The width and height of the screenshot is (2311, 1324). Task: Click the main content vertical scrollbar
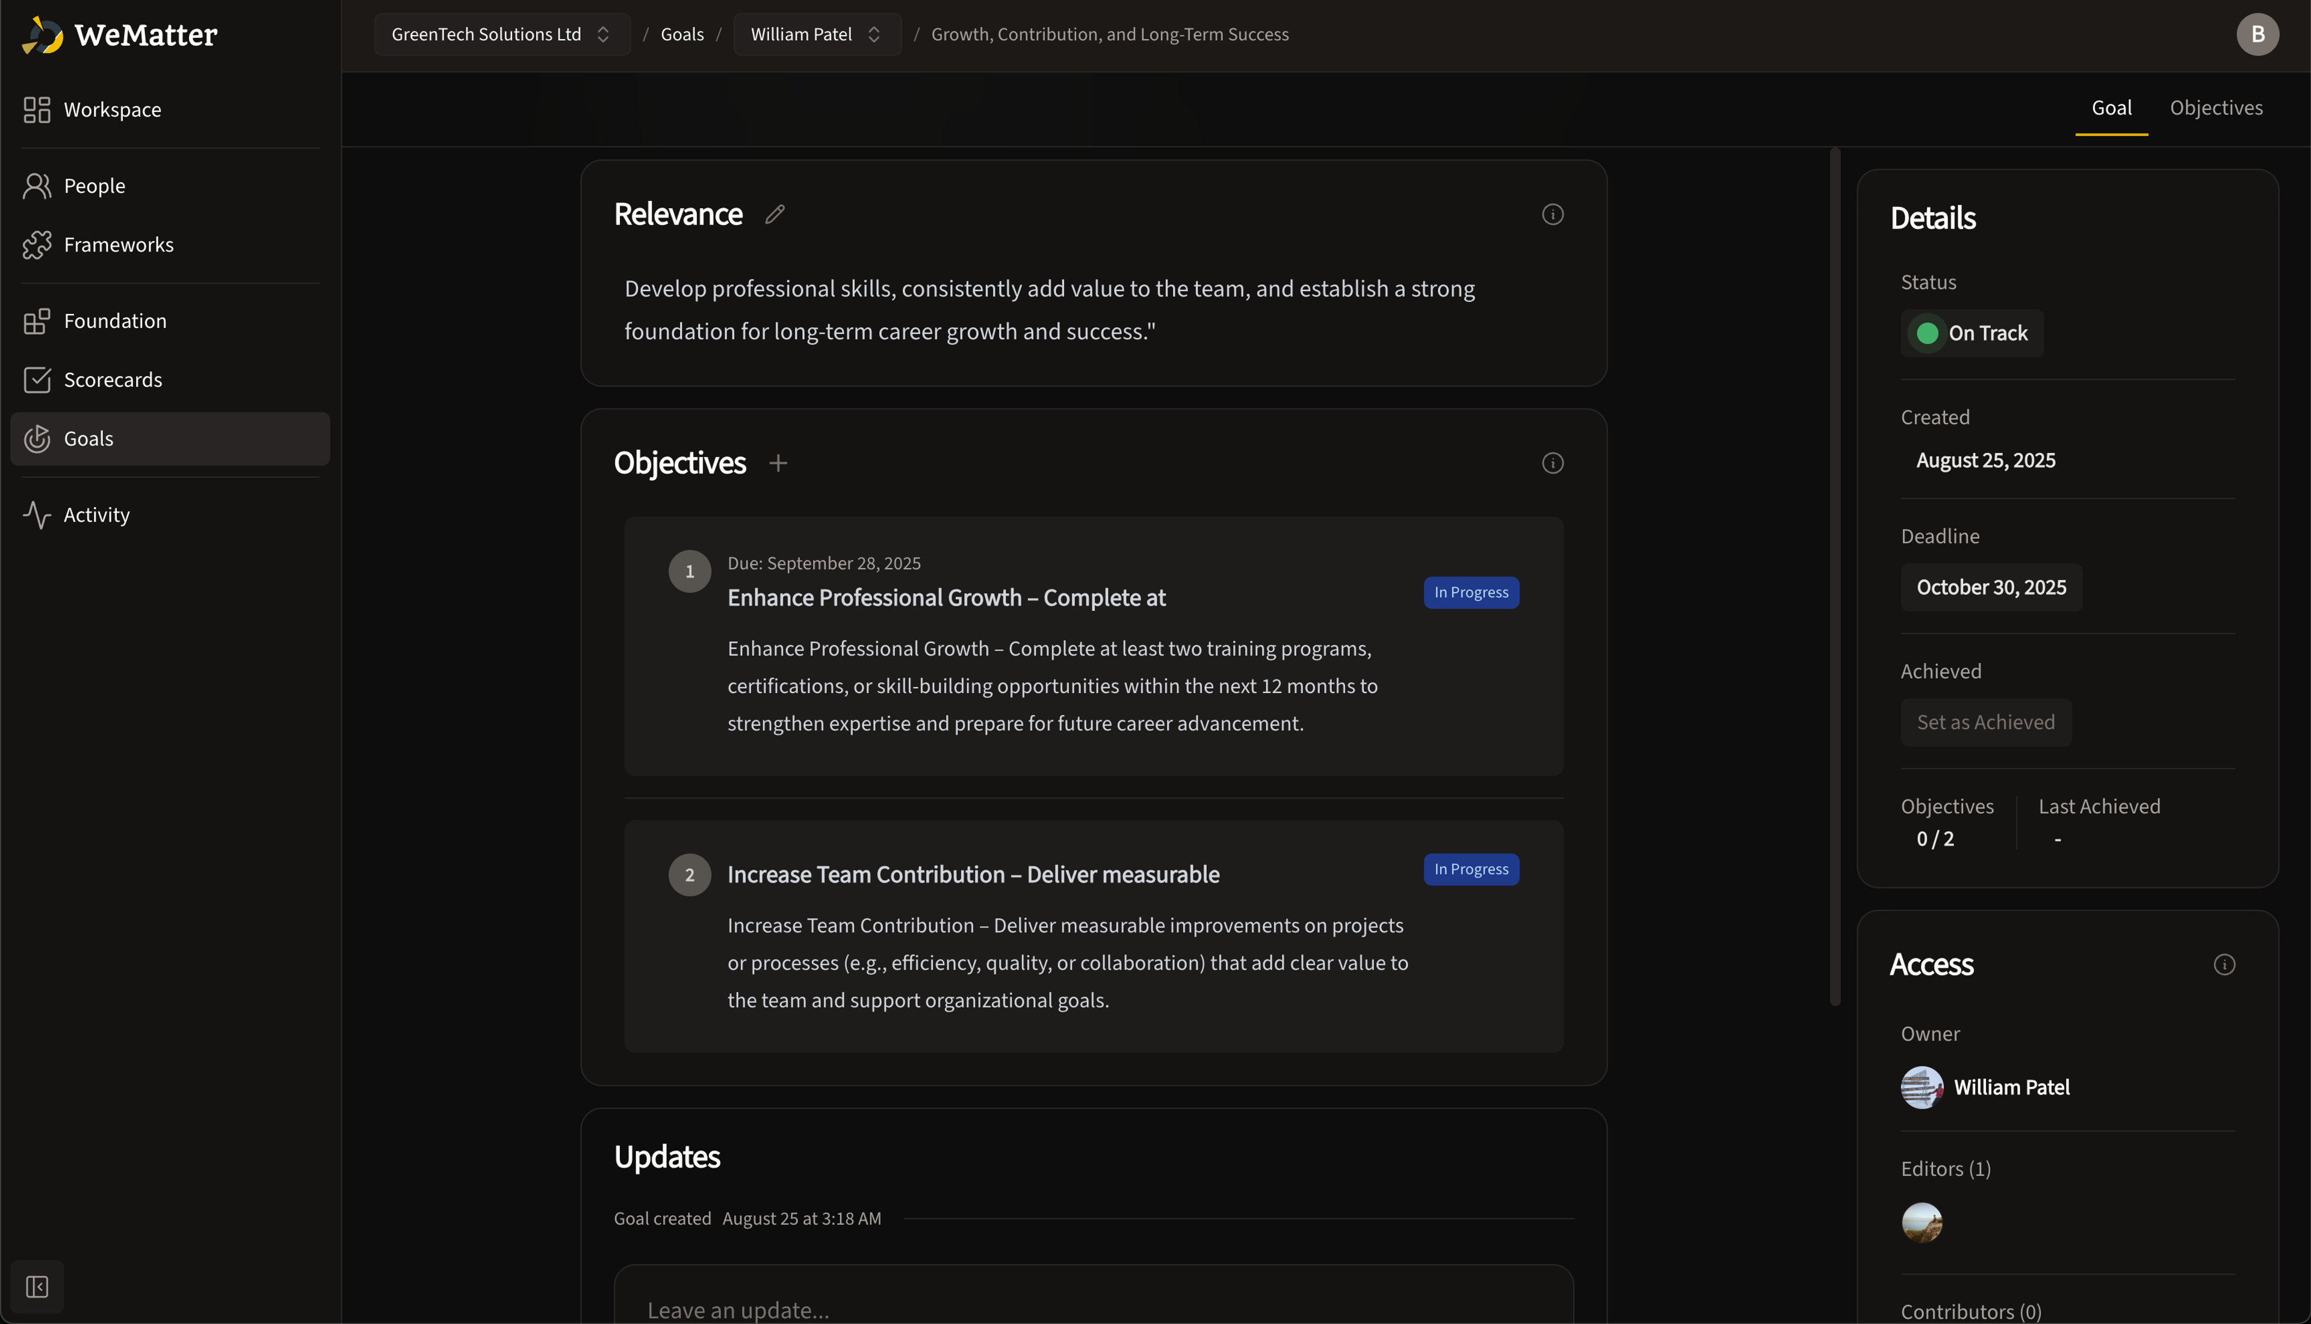pyautogui.click(x=1834, y=577)
